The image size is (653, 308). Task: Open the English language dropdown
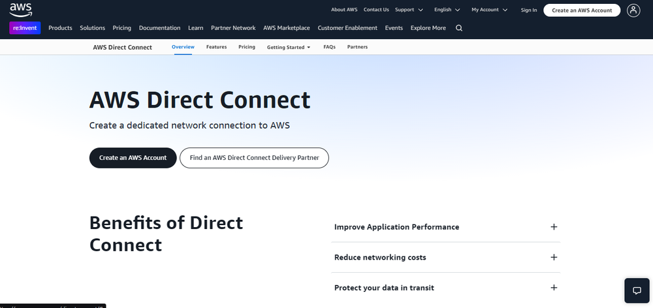tap(447, 10)
